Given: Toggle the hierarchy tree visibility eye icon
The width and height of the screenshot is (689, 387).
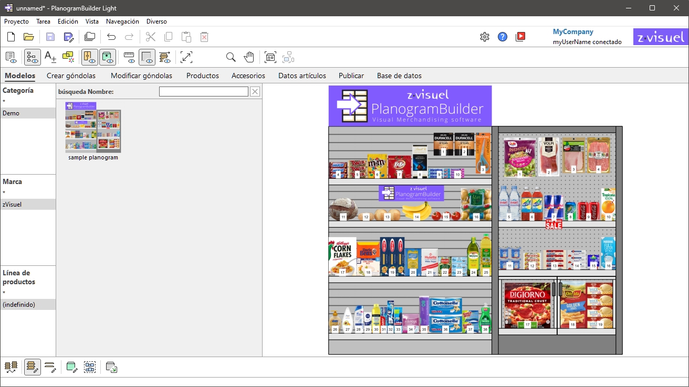Looking at the screenshot, I should tap(33, 57).
